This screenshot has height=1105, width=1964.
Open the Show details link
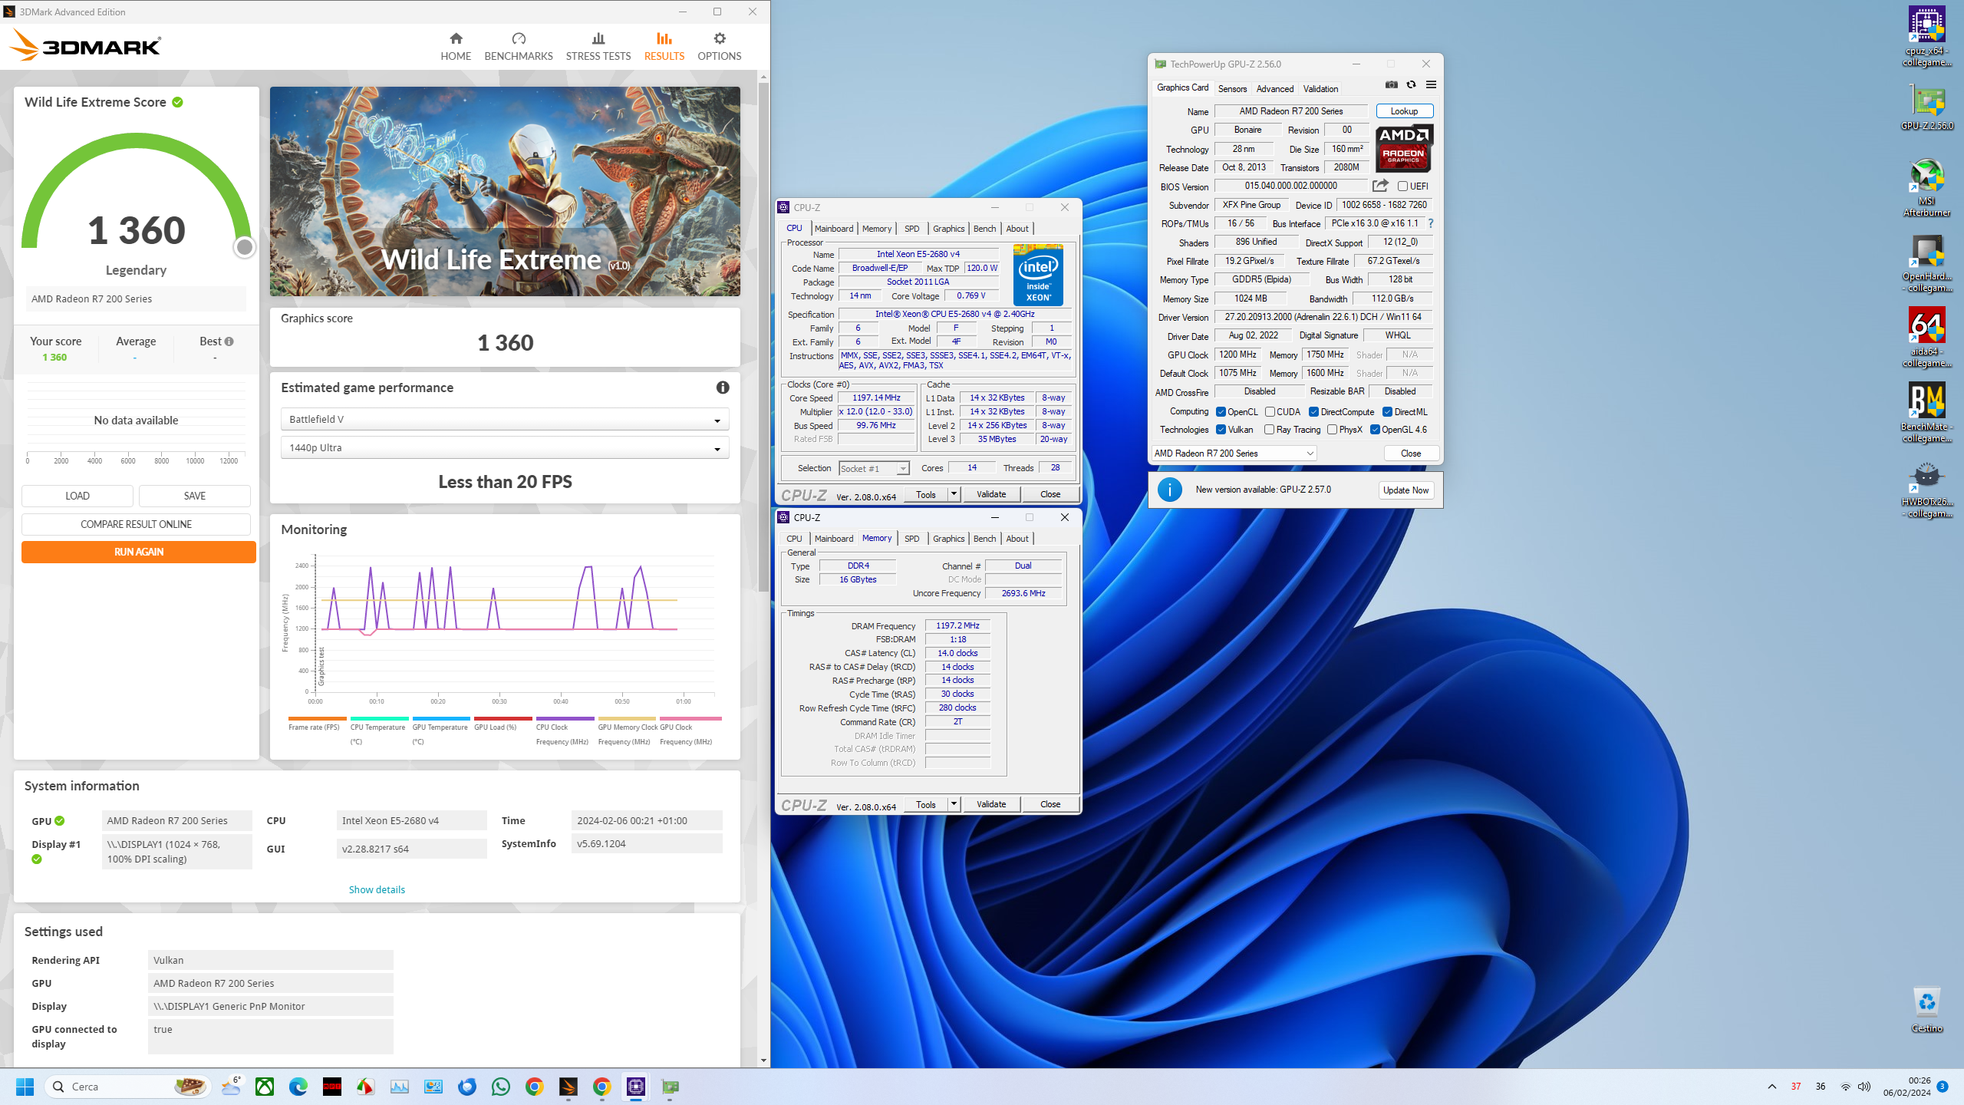pos(377,889)
